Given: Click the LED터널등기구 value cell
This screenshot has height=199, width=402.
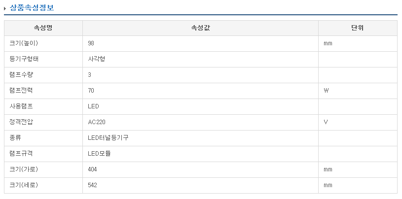Looking at the screenshot, I should (108, 138).
